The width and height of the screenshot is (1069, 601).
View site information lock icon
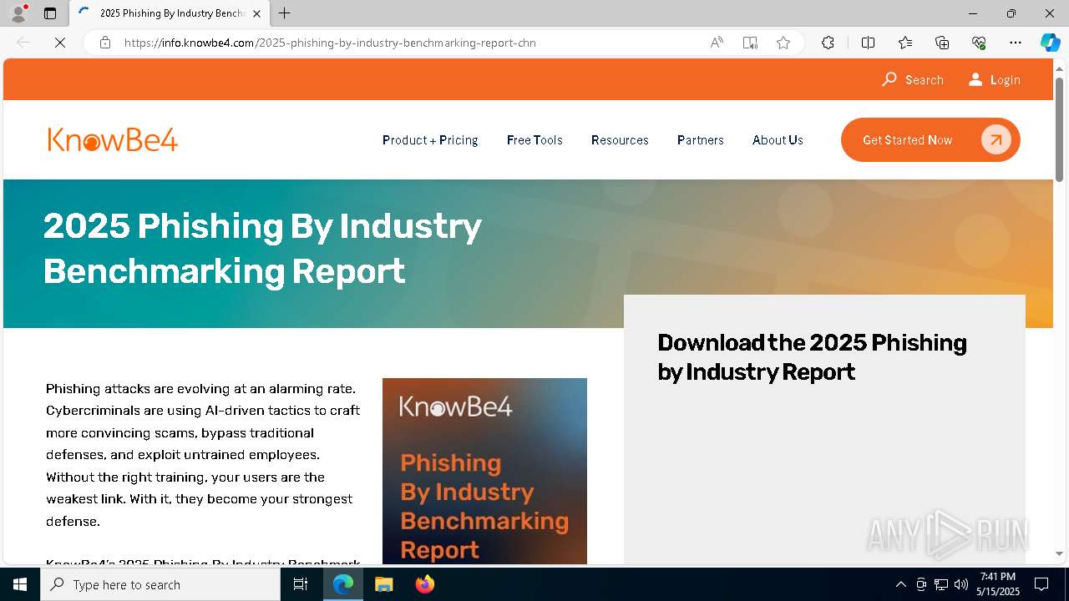(105, 43)
